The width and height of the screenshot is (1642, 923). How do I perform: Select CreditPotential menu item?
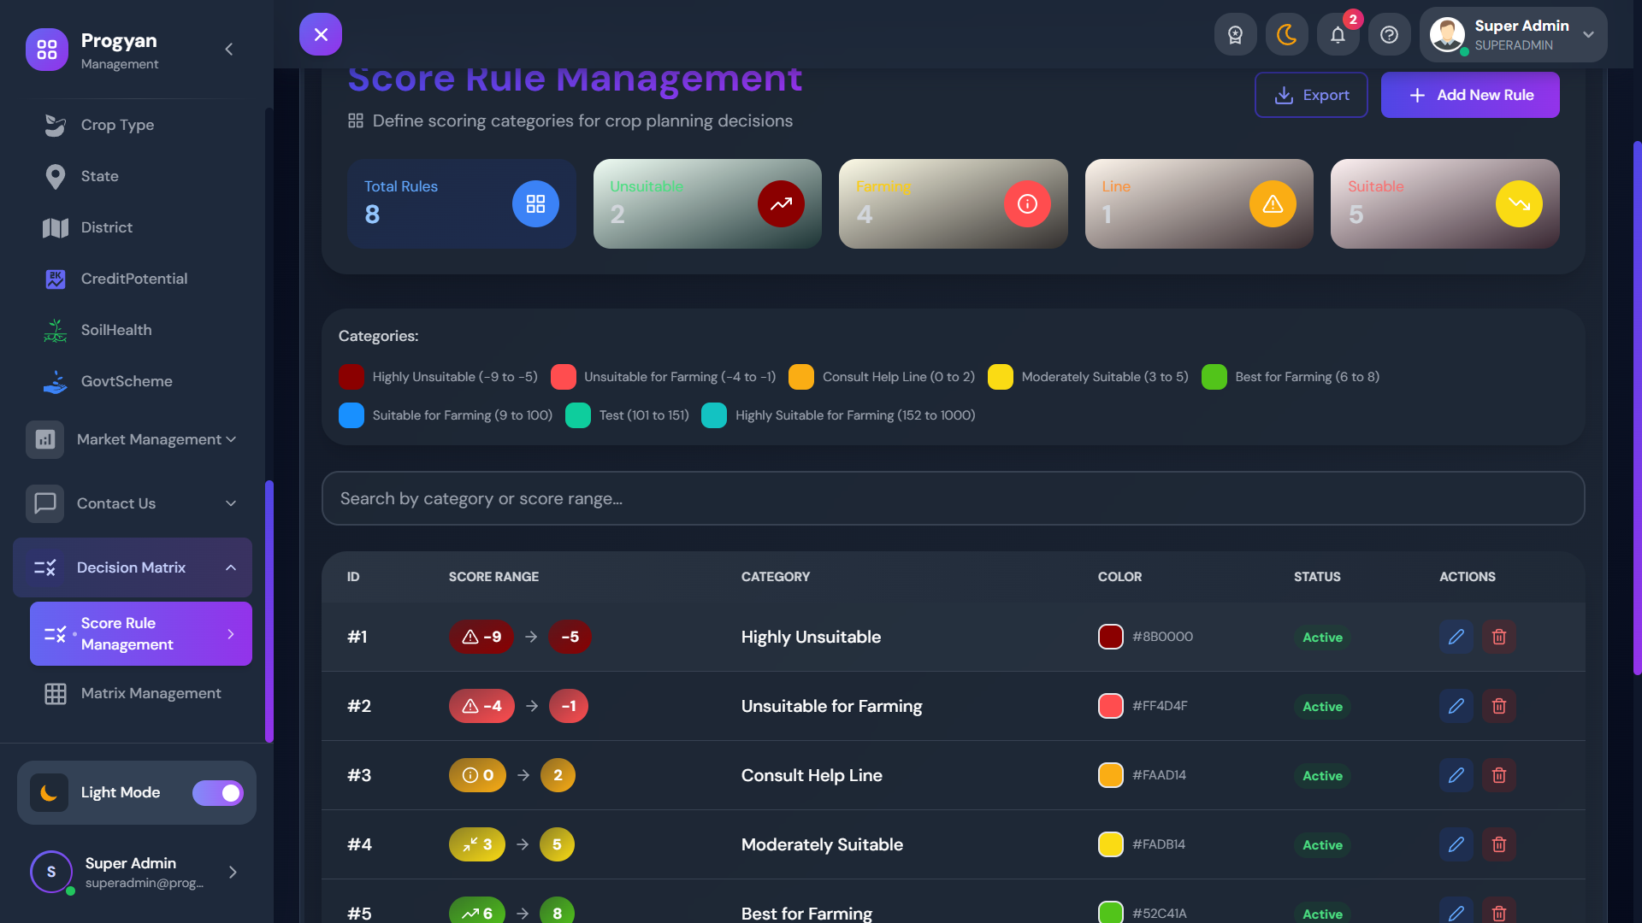[133, 279]
